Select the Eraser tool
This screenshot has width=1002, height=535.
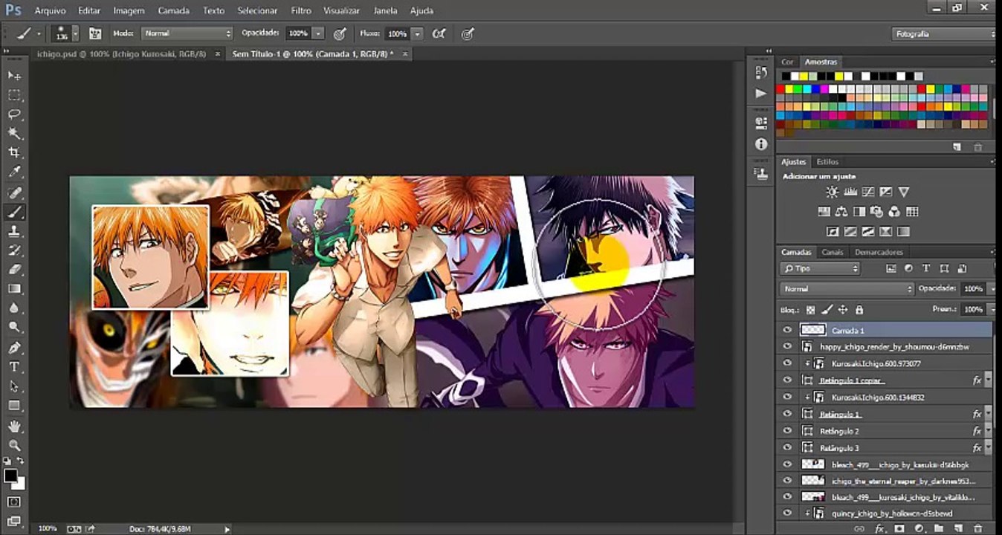coord(14,270)
